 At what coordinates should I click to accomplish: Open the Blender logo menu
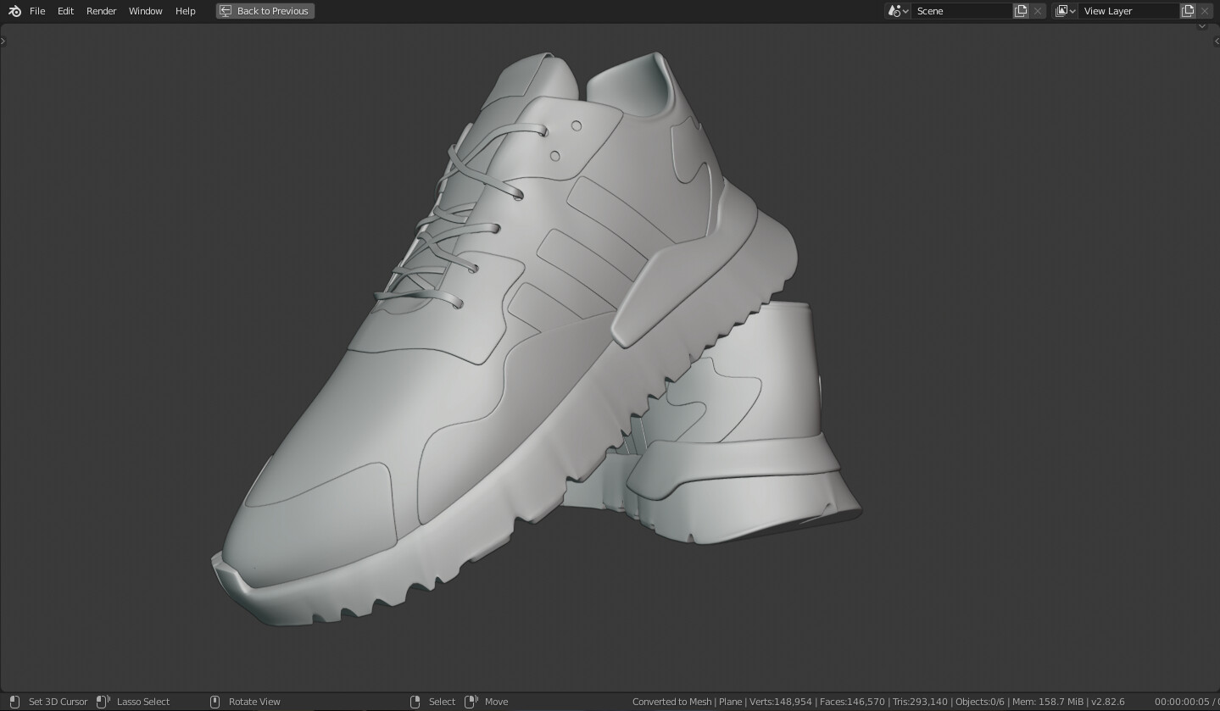tap(14, 11)
